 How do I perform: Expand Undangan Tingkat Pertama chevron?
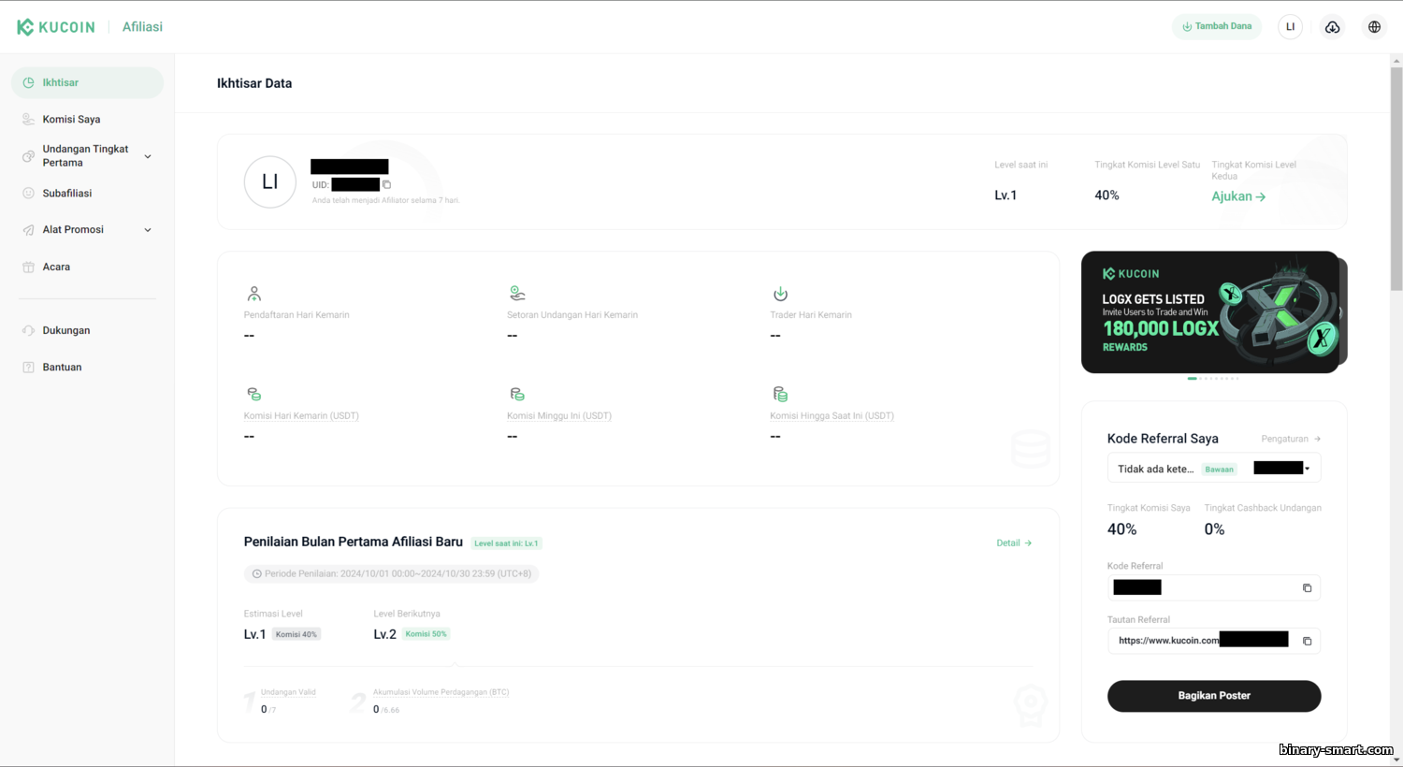click(148, 156)
